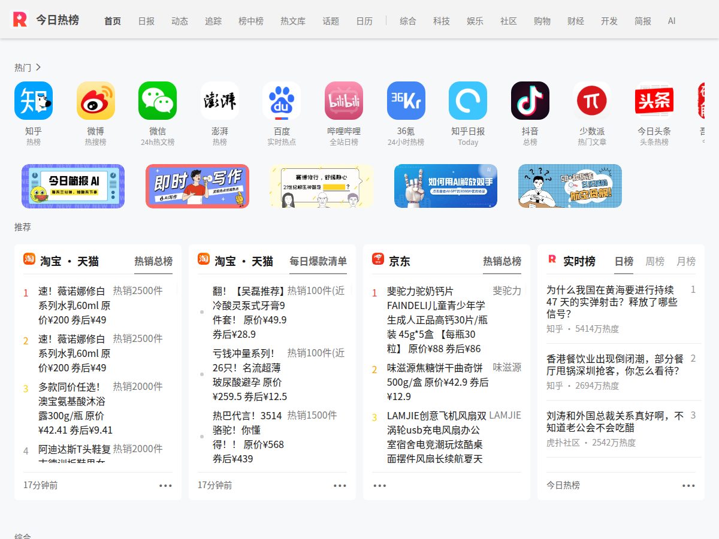719x539 pixels.
Task: Select the AI category
Action: tap(672, 21)
